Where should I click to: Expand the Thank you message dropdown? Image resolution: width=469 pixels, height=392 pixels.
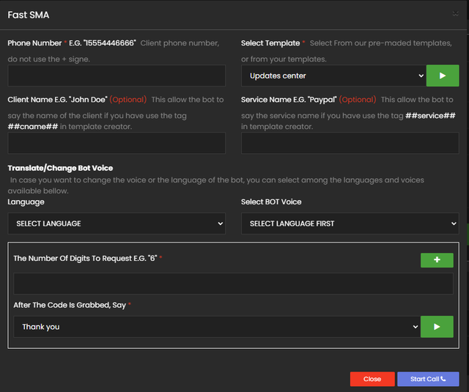217,327
